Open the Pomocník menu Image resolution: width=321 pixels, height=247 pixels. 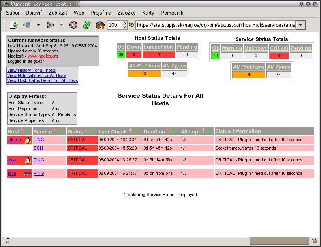tap(172, 13)
